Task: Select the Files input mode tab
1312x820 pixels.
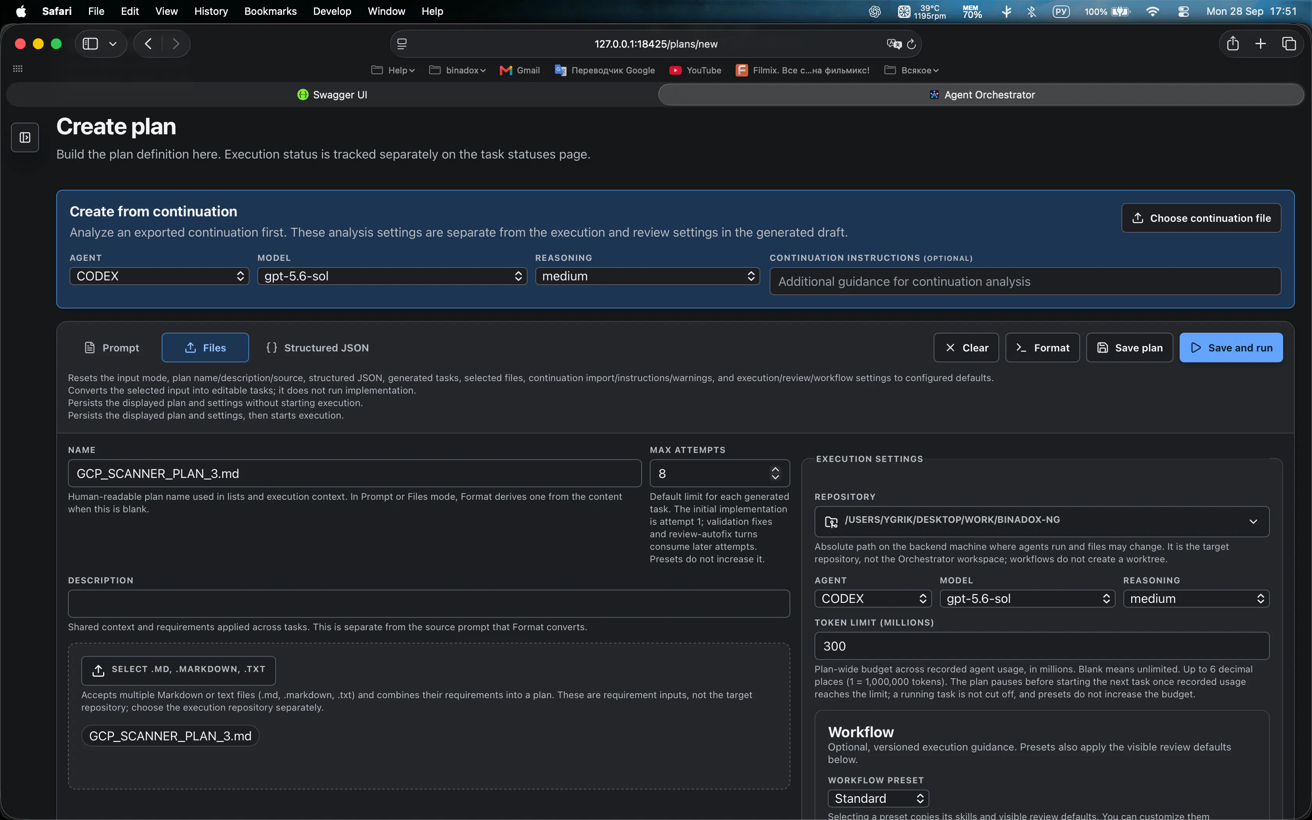Action: 205,348
